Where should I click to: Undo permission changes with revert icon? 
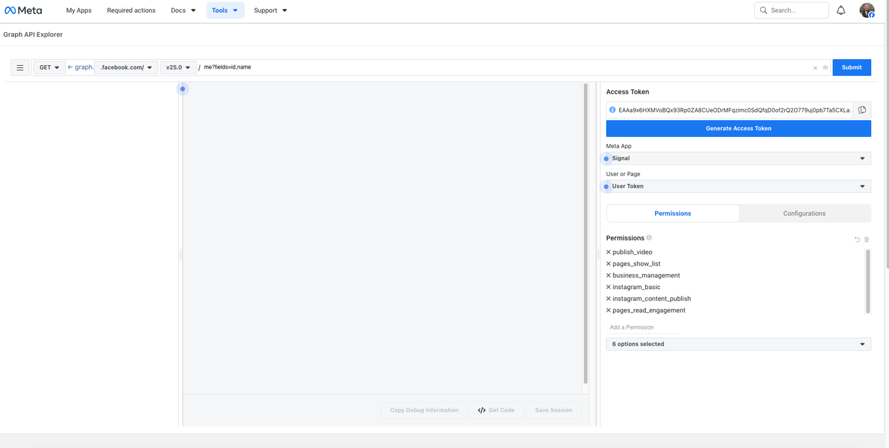click(857, 239)
